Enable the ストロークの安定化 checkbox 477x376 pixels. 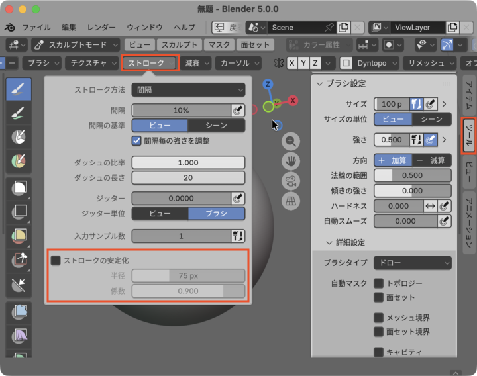coord(56,261)
